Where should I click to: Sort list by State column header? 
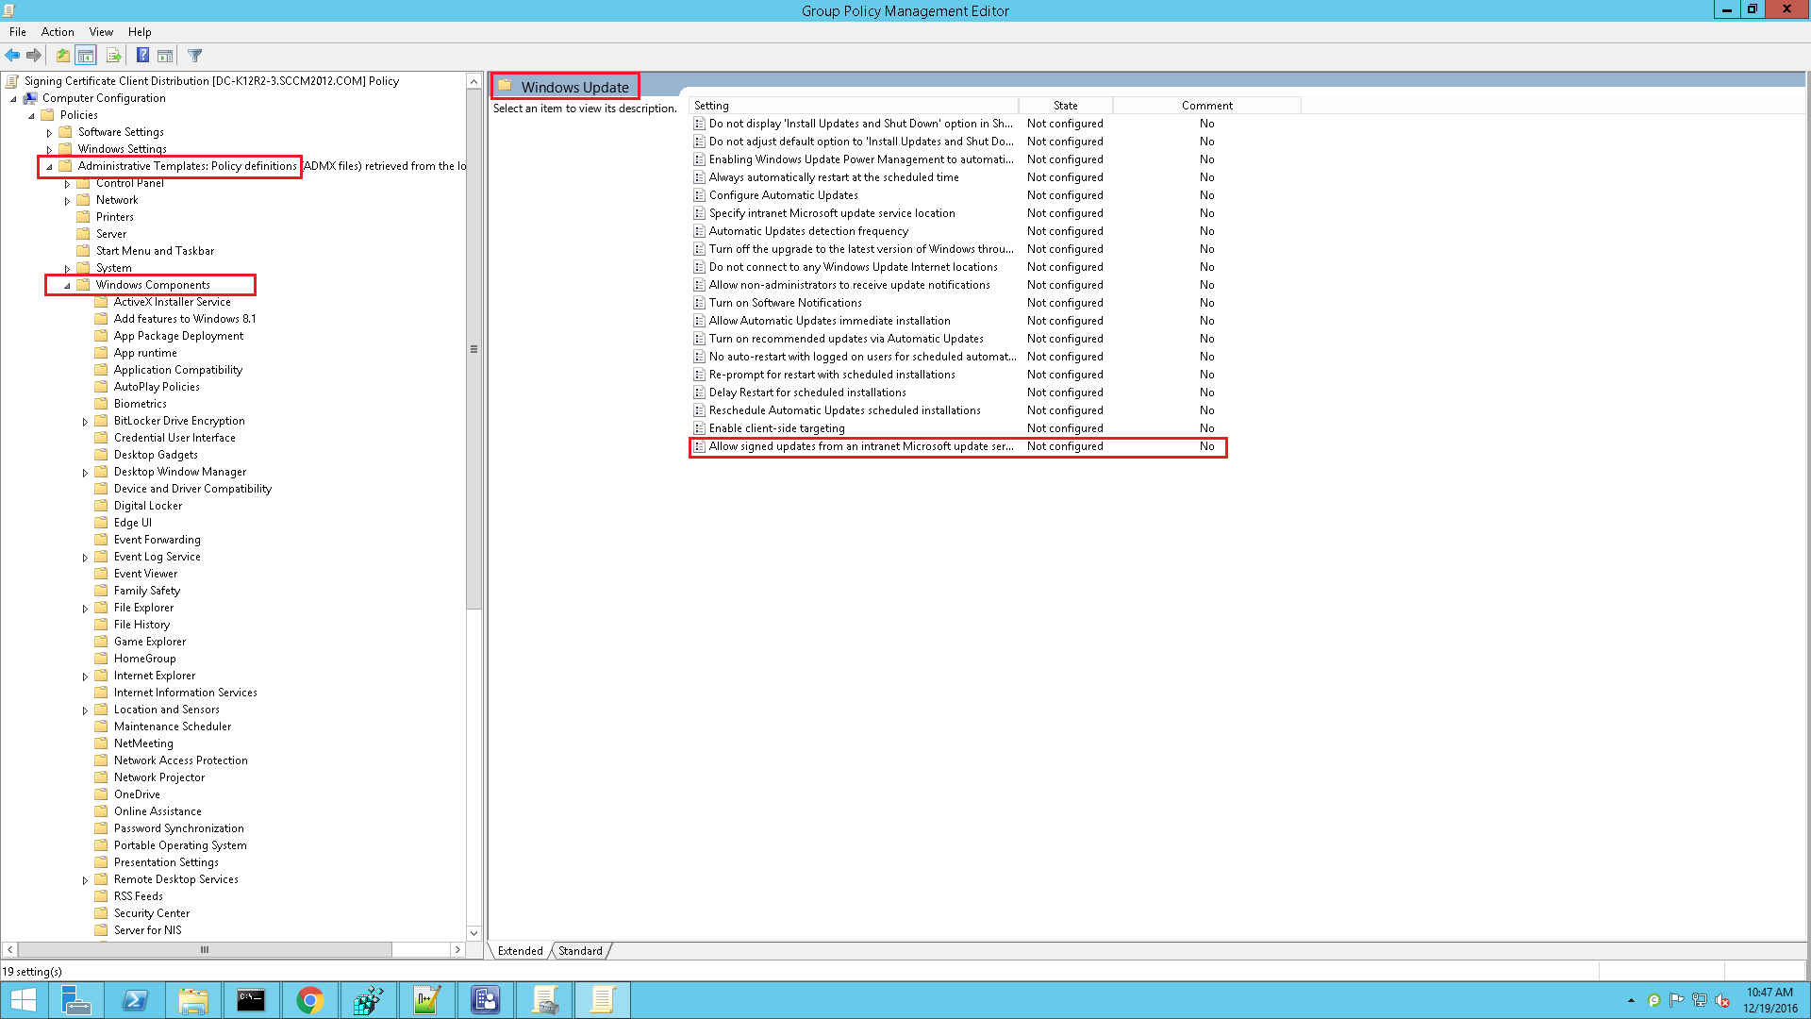point(1065,106)
